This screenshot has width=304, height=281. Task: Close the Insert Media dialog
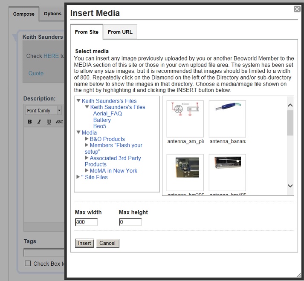[297, 9]
